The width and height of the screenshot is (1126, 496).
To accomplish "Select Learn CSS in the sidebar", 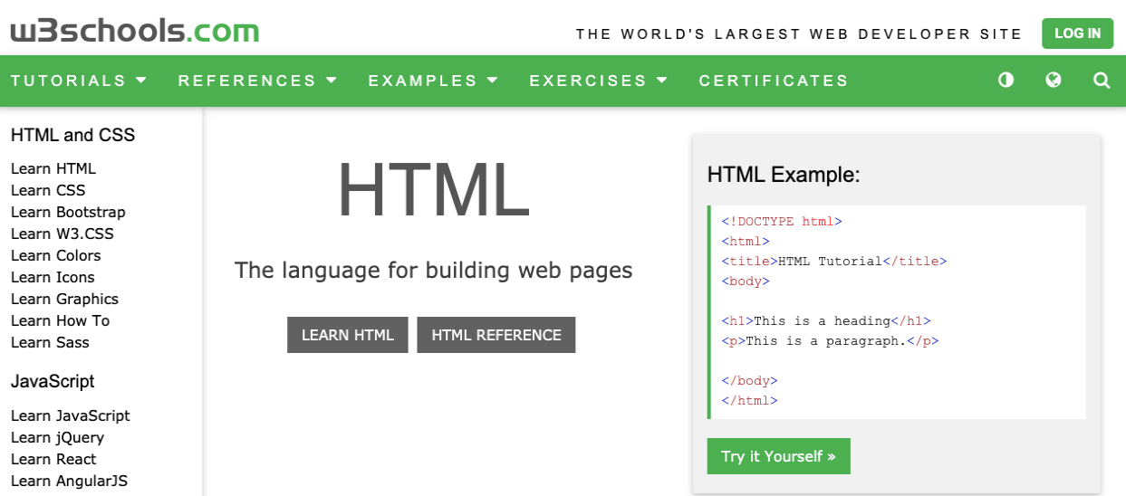I will [x=48, y=190].
